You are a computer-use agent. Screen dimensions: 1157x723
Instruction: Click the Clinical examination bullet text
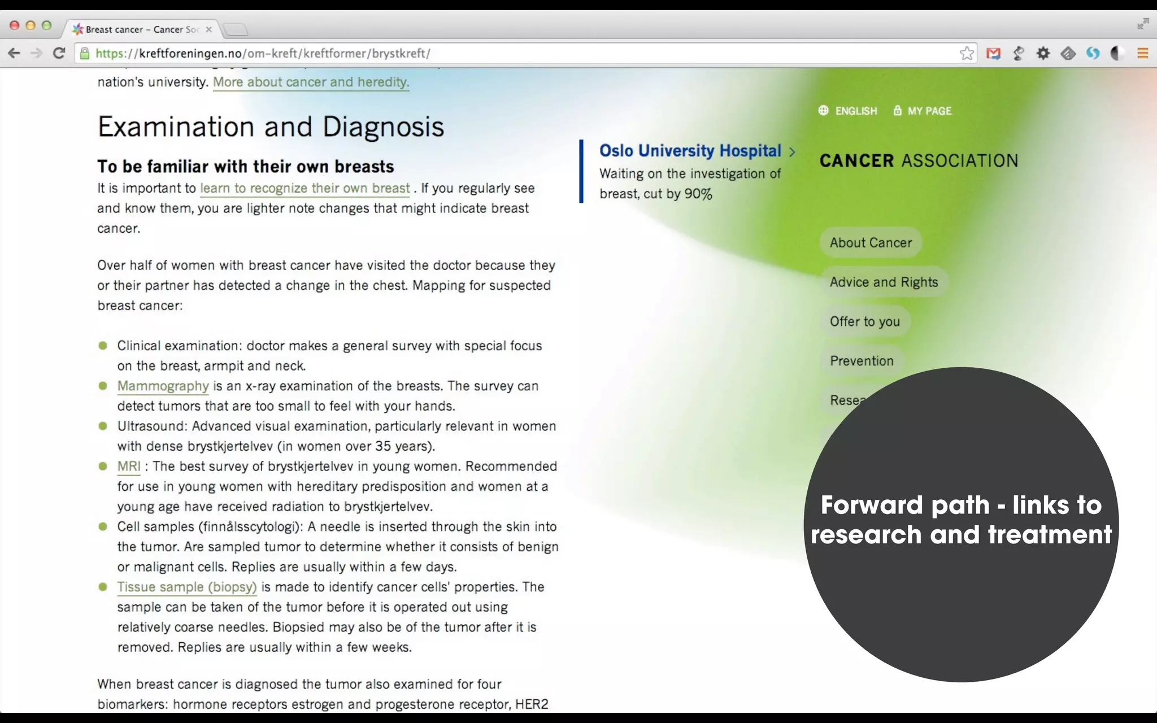click(329, 356)
